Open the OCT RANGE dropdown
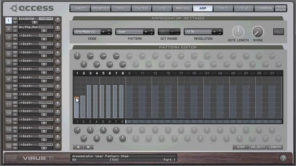This screenshot has height=166, width=296. tap(169, 32)
